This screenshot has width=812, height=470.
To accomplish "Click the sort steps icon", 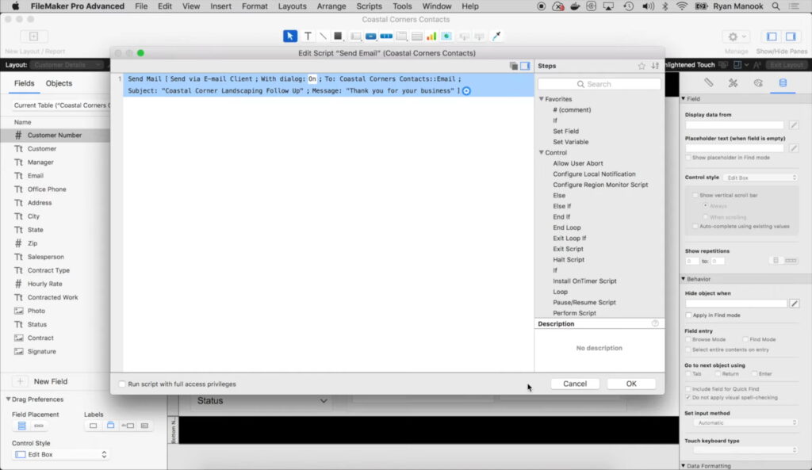I will (x=655, y=66).
